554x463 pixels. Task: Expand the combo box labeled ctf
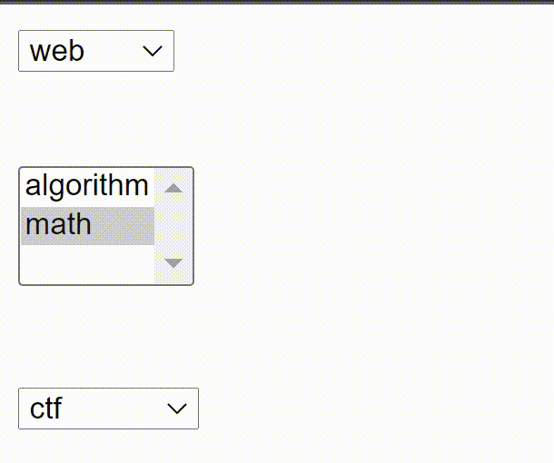(108, 409)
